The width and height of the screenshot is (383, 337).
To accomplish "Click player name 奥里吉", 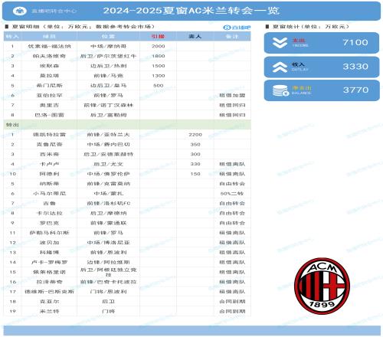I will pos(49,105).
